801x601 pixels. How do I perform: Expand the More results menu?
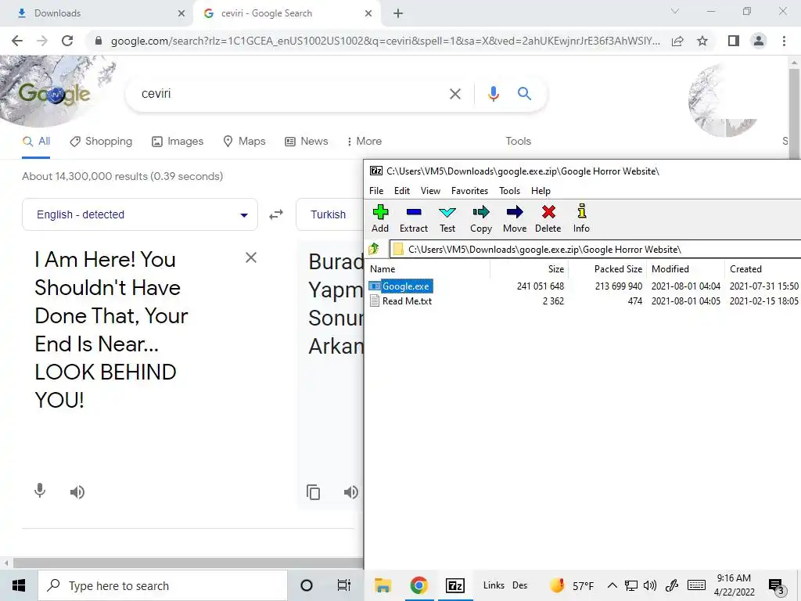pyautogui.click(x=364, y=142)
